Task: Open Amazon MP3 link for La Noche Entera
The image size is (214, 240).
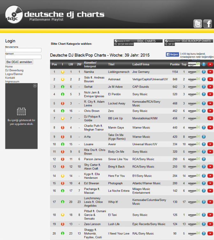Action: pyautogui.click(x=194, y=191)
